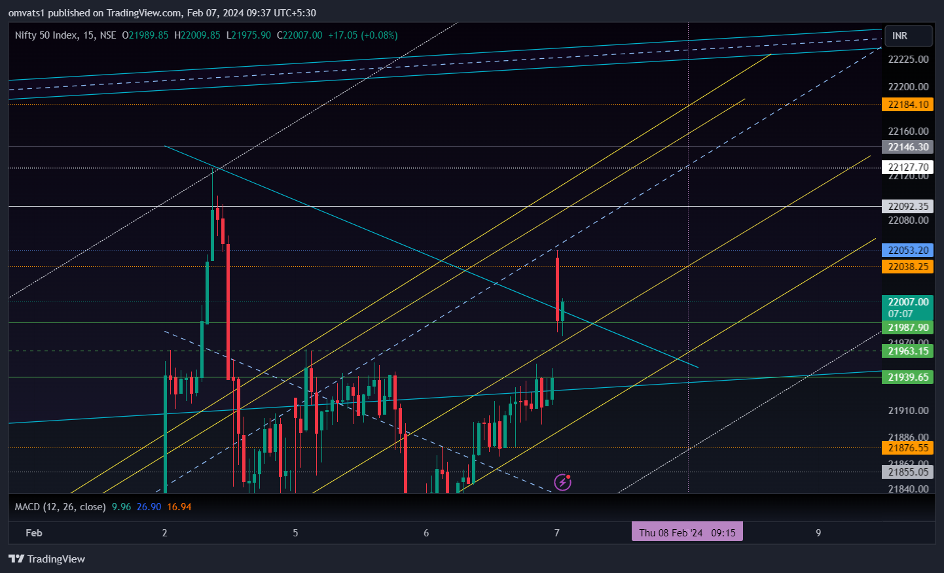Screen dimensions: 944x573
Task: Click the +17.05 (+0.08%) change text
Action: (x=363, y=35)
